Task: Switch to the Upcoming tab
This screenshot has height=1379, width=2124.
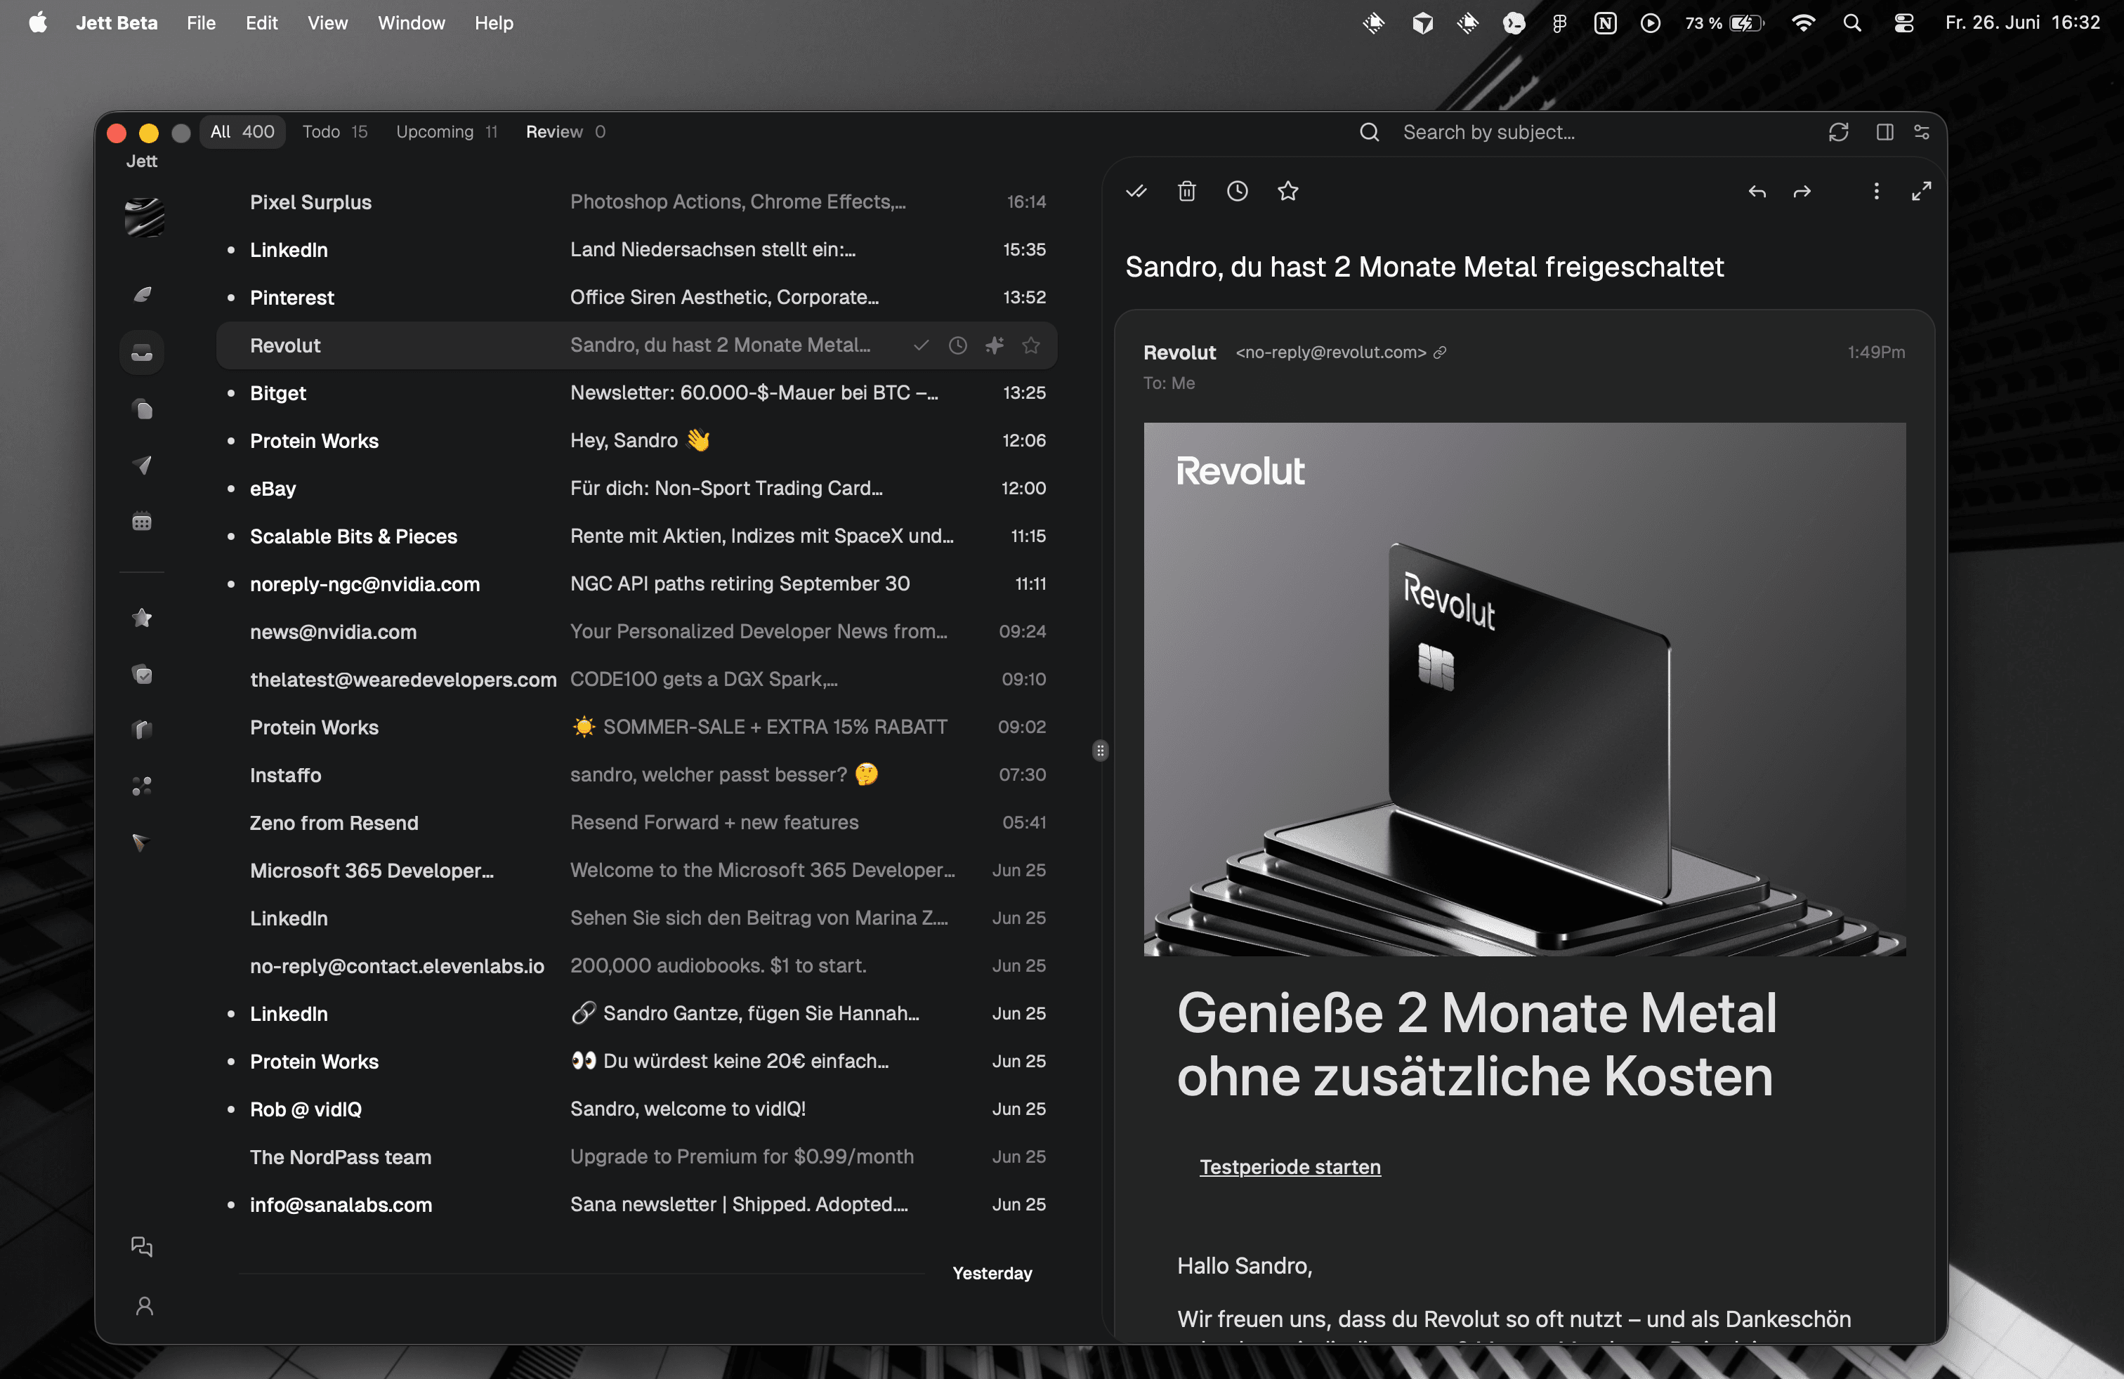Action: pyautogui.click(x=446, y=132)
